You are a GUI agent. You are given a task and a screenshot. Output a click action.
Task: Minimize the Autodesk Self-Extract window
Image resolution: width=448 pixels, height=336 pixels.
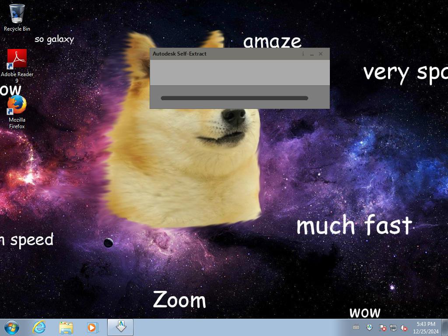(x=312, y=54)
